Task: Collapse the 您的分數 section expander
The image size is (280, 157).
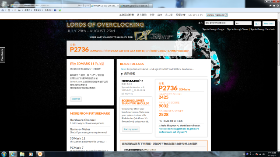Action: [x=122, y=74]
